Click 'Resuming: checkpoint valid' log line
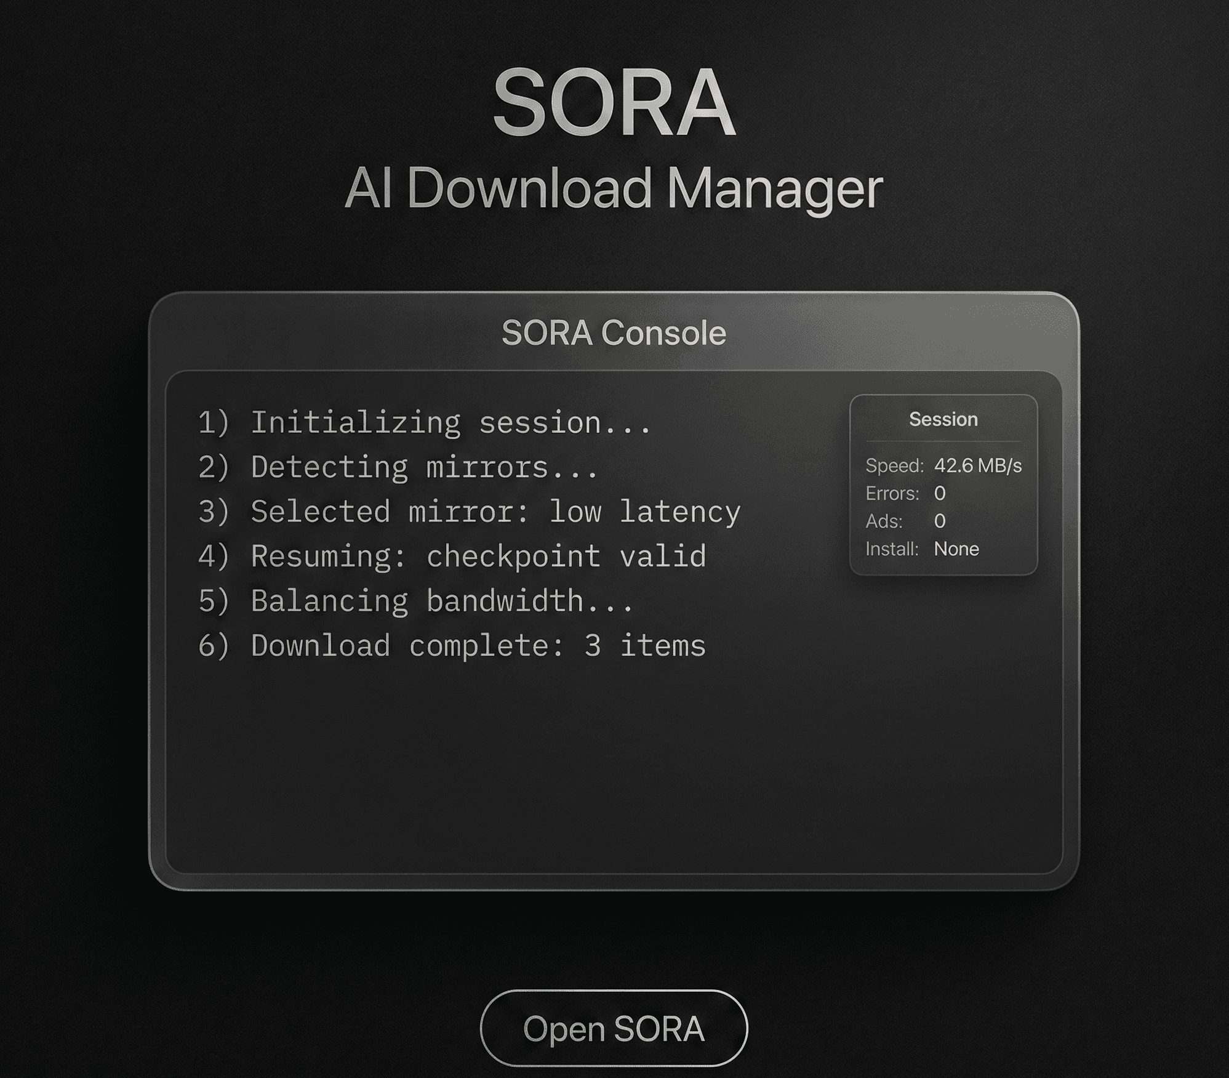Screen dimensions: 1229x1078 coord(451,556)
